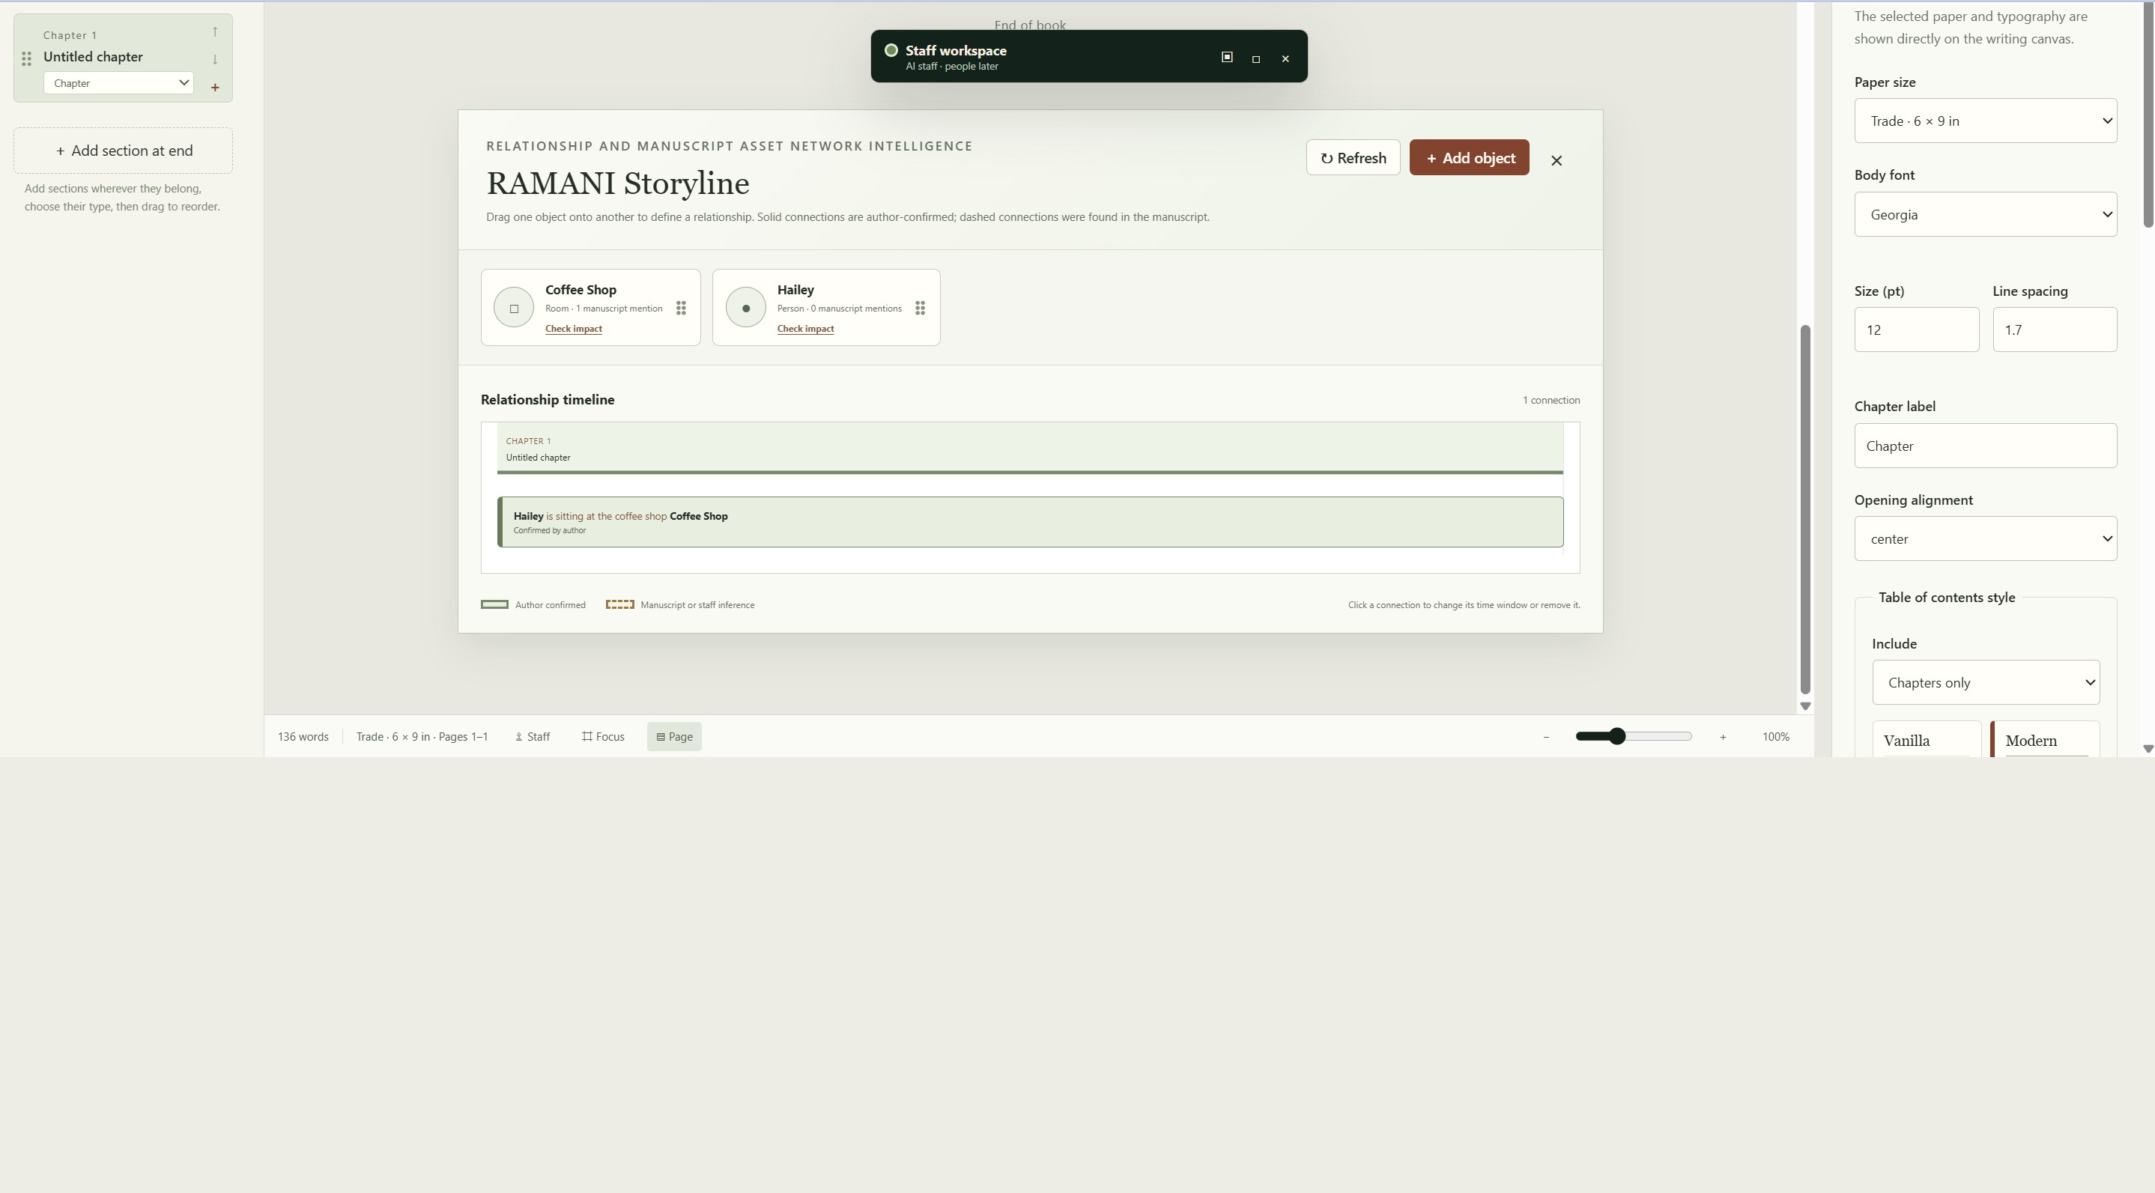Click the Add object button
2155x1193 pixels.
click(x=1469, y=157)
